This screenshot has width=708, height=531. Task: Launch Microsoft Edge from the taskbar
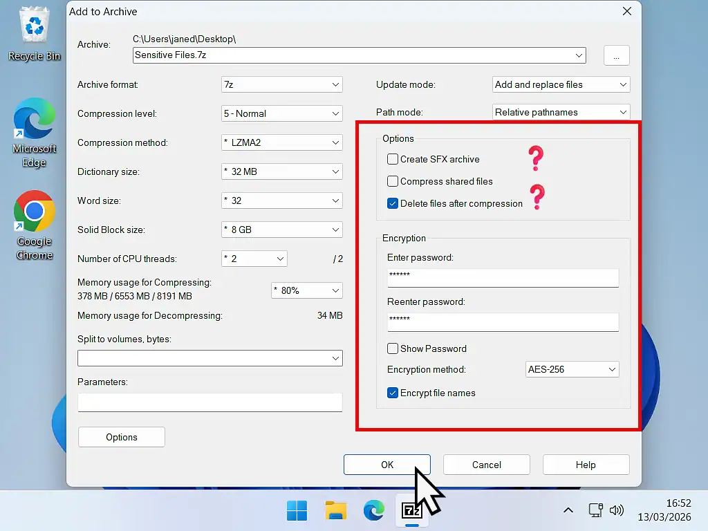[x=373, y=510]
